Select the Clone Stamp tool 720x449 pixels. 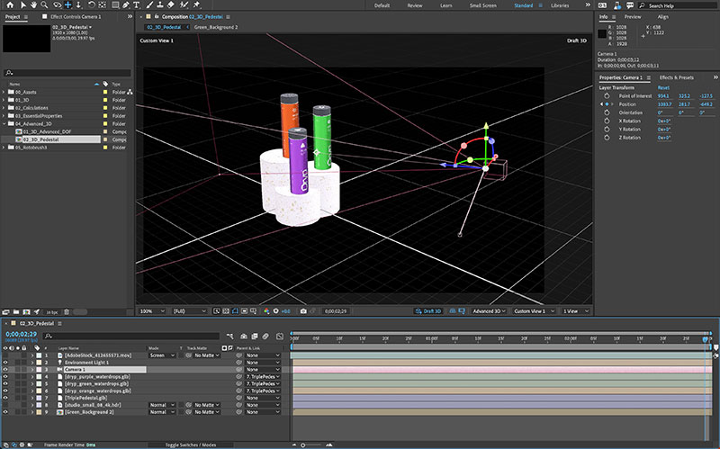click(160, 5)
